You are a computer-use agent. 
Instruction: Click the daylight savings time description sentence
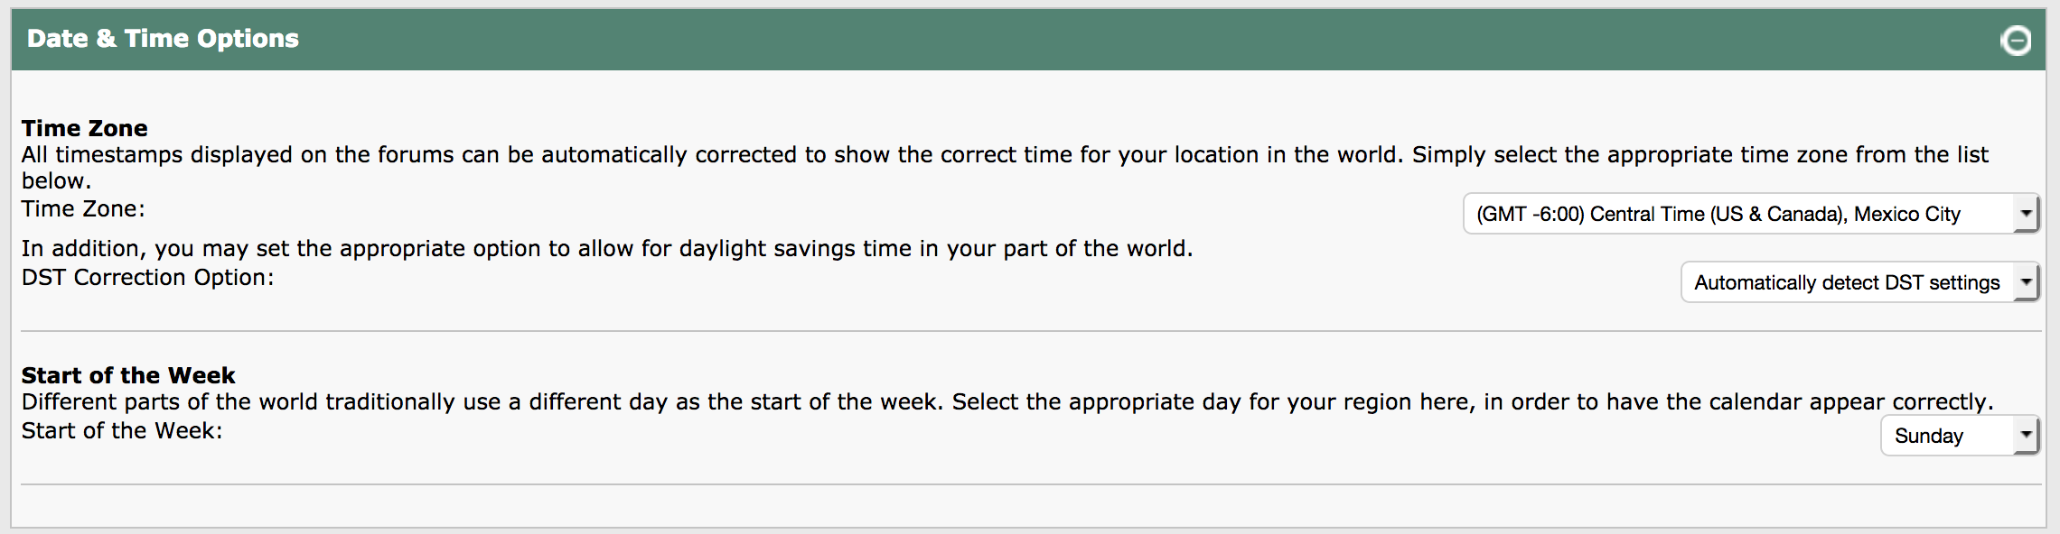607,249
